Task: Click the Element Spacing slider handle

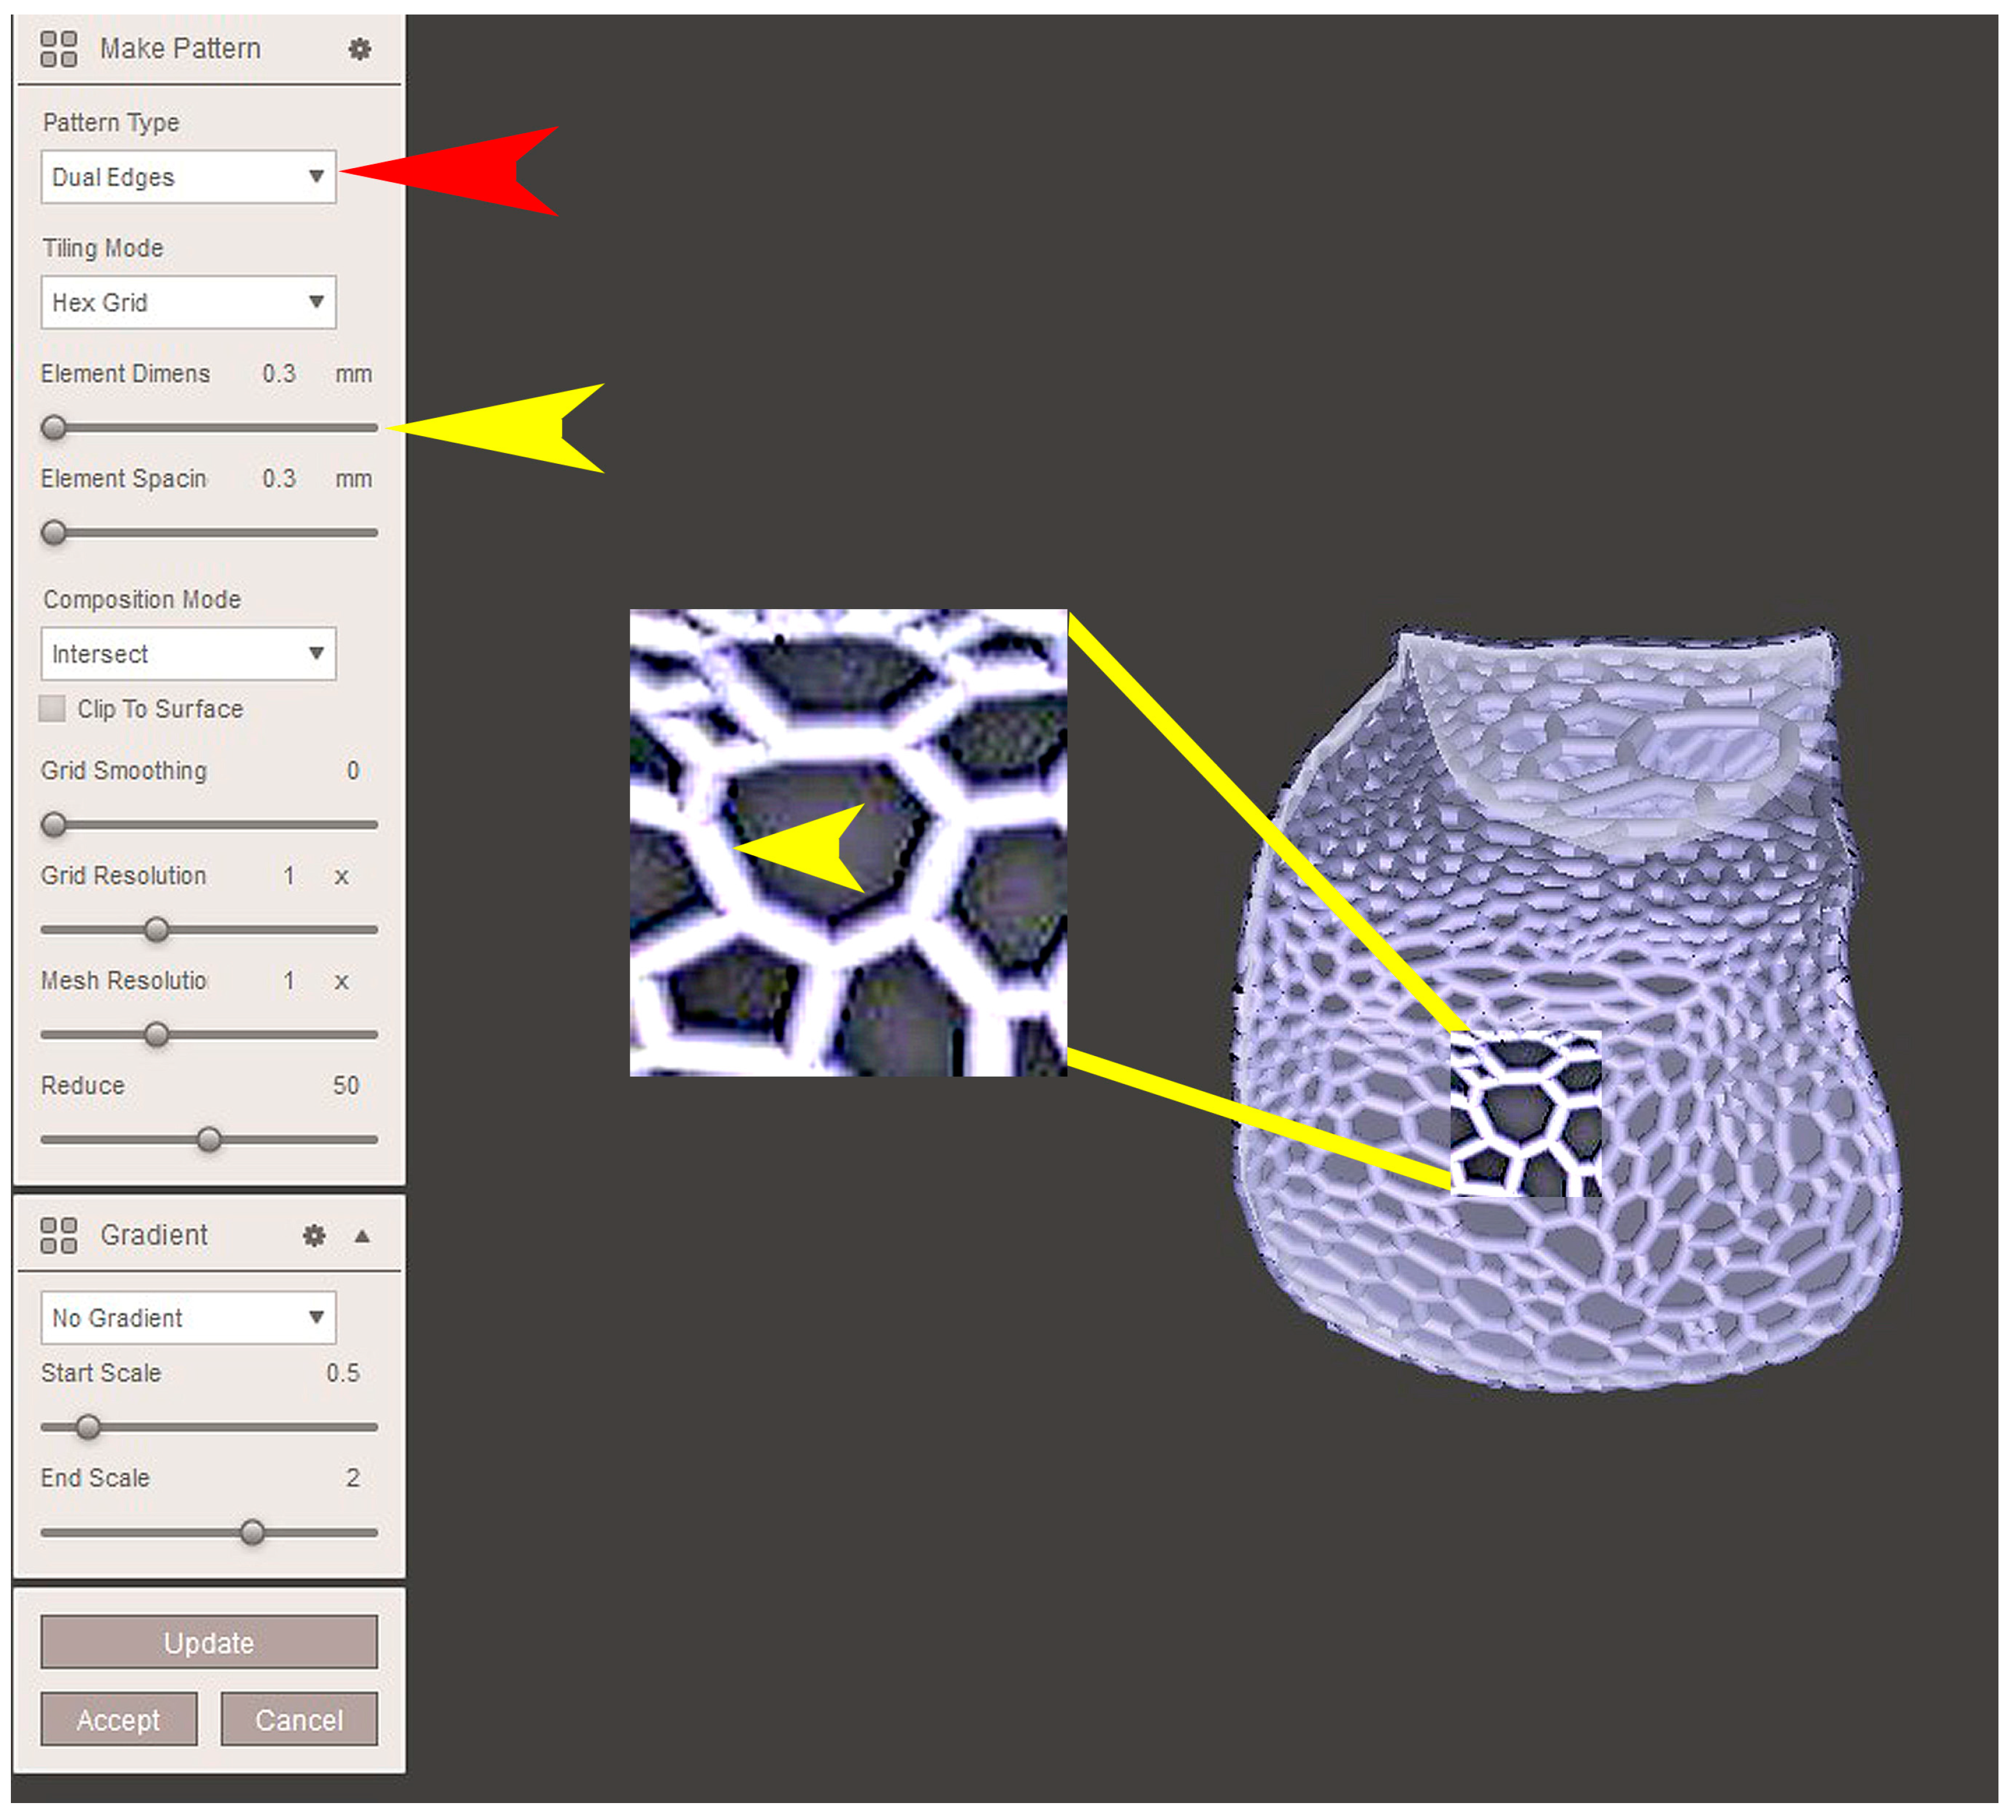Action: pos(54,533)
